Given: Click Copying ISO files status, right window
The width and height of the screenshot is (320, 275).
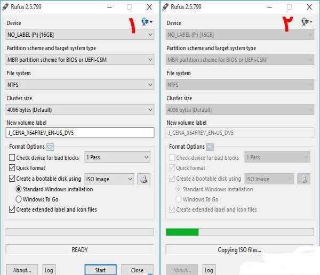Looking at the screenshot, I should 239,250.
